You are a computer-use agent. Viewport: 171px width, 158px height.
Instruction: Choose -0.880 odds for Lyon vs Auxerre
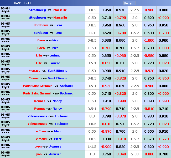[149, 154]
